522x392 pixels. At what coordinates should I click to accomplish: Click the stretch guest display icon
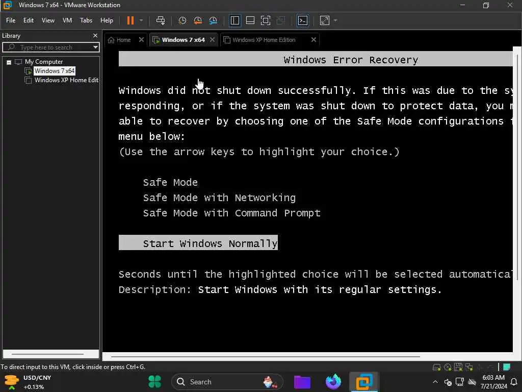tap(325, 20)
